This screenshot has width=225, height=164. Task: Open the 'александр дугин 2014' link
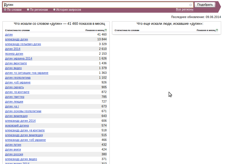click(x=20, y=121)
